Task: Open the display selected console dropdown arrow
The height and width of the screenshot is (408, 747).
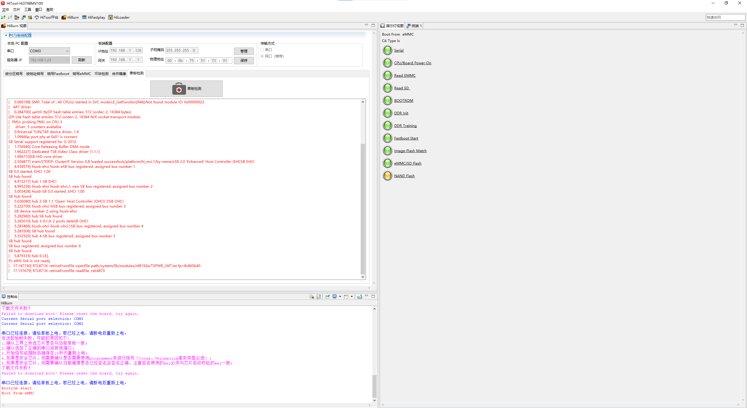Action: tap(340, 297)
